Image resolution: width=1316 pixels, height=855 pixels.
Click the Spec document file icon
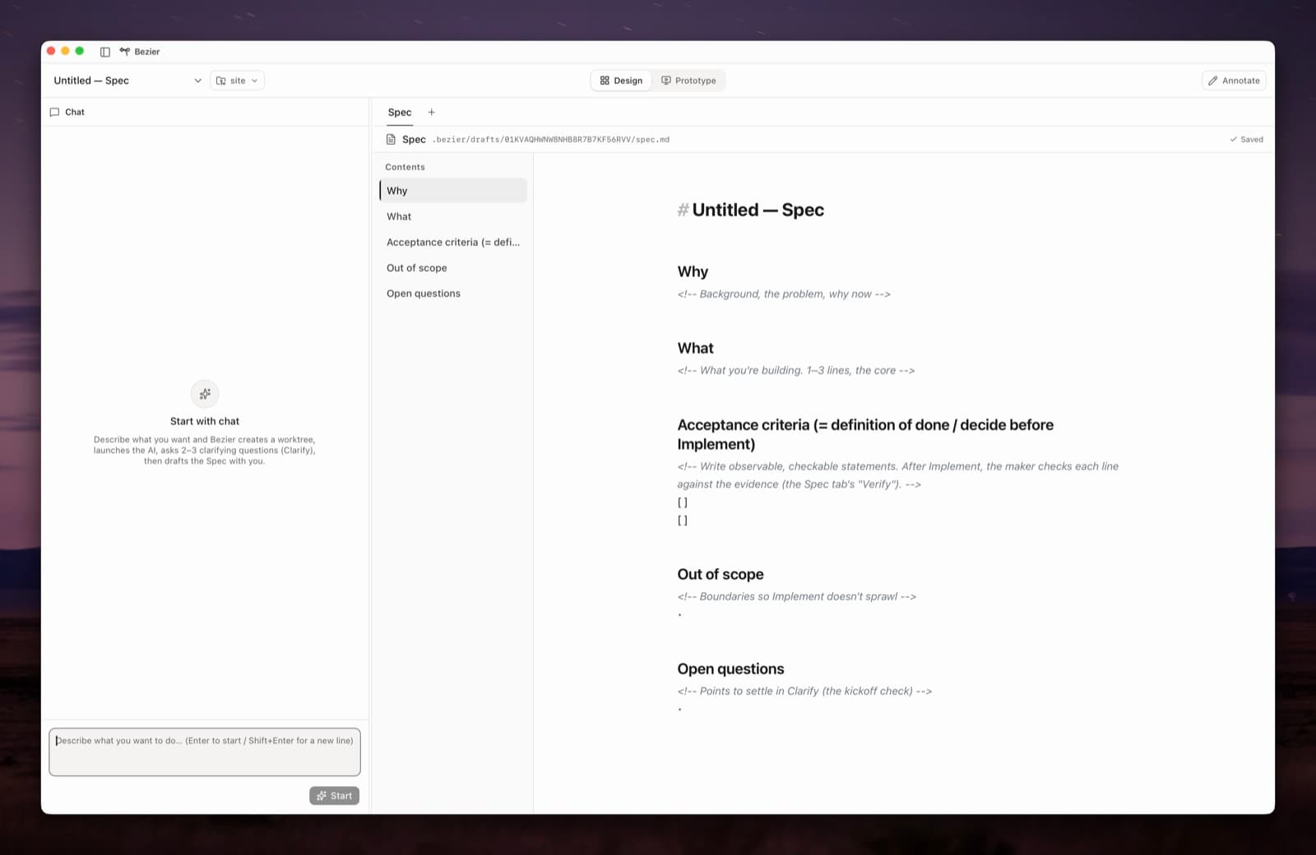tap(391, 140)
